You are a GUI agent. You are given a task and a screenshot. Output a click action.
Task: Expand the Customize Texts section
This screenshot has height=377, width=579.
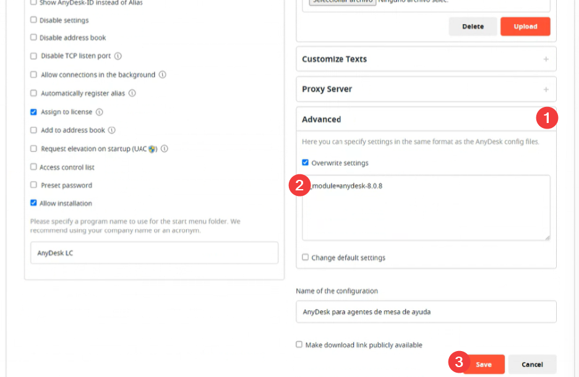[426, 59]
